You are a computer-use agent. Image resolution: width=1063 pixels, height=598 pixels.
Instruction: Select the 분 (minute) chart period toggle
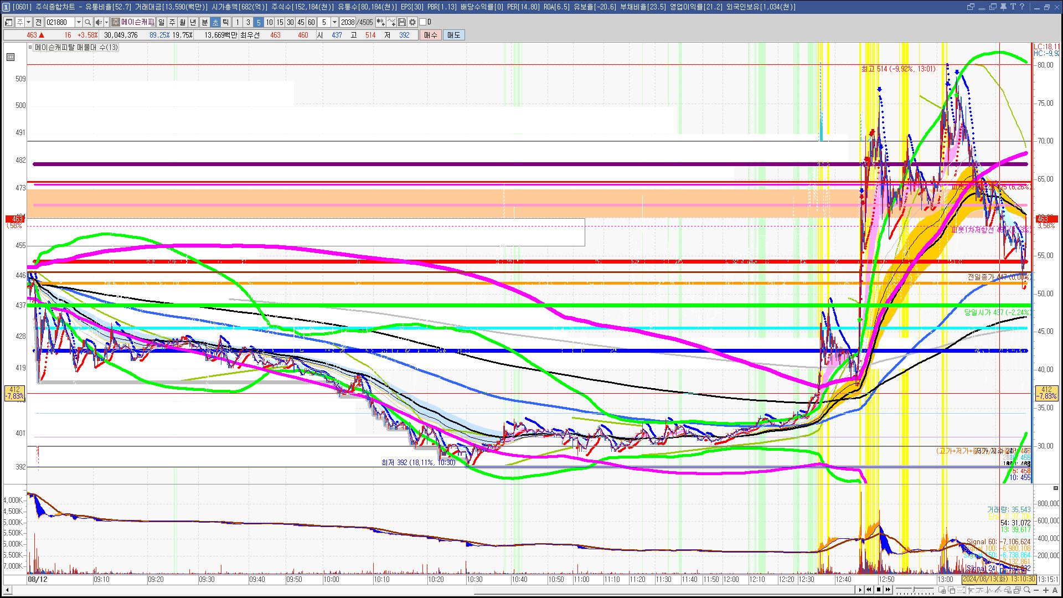(x=204, y=22)
